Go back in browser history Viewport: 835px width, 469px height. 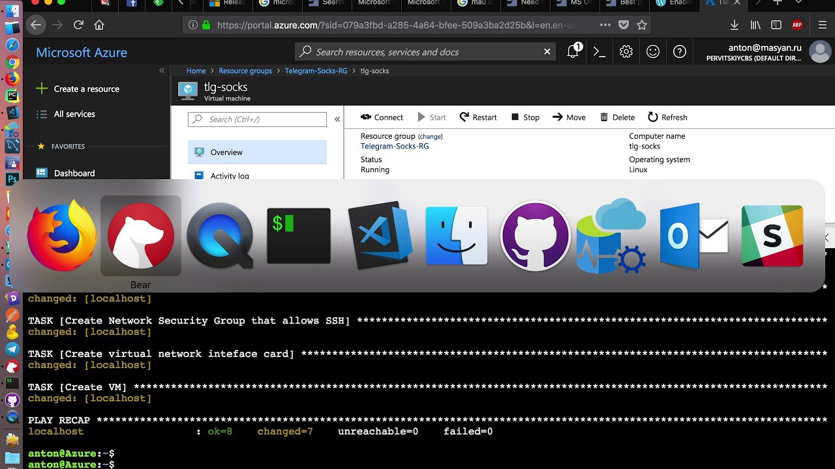[x=36, y=25]
